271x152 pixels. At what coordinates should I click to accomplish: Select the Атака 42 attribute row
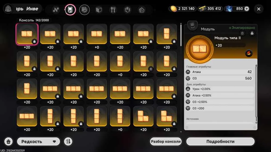pyautogui.click(x=220, y=72)
